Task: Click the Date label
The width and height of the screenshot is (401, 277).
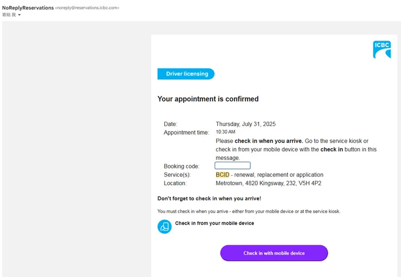Action: pos(170,124)
